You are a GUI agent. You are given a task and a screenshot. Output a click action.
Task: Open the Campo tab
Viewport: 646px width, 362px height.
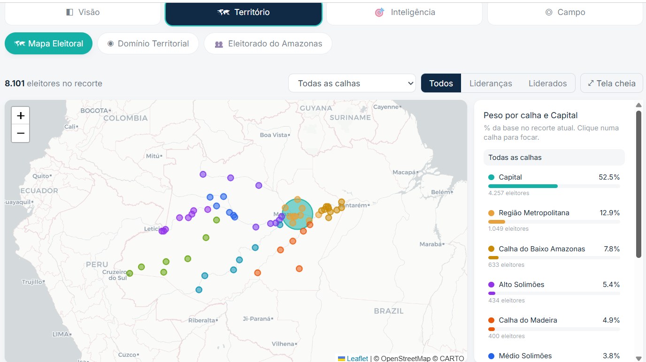pyautogui.click(x=565, y=13)
